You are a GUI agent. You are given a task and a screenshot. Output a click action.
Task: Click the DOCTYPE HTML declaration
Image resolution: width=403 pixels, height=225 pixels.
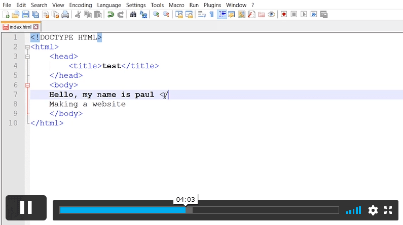click(66, 37)
